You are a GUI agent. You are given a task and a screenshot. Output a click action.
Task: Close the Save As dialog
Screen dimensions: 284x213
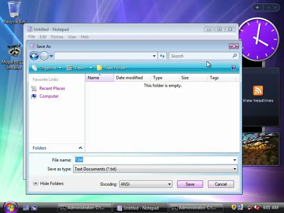click(234, 47)
